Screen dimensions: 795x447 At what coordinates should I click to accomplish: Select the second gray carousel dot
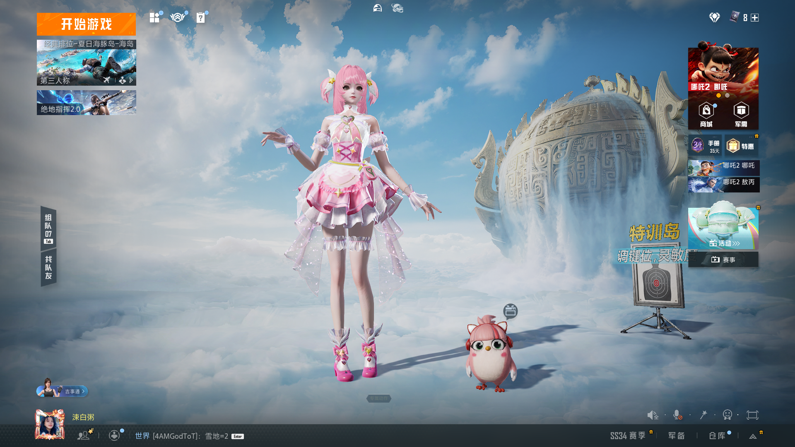[x=728, y=96]
